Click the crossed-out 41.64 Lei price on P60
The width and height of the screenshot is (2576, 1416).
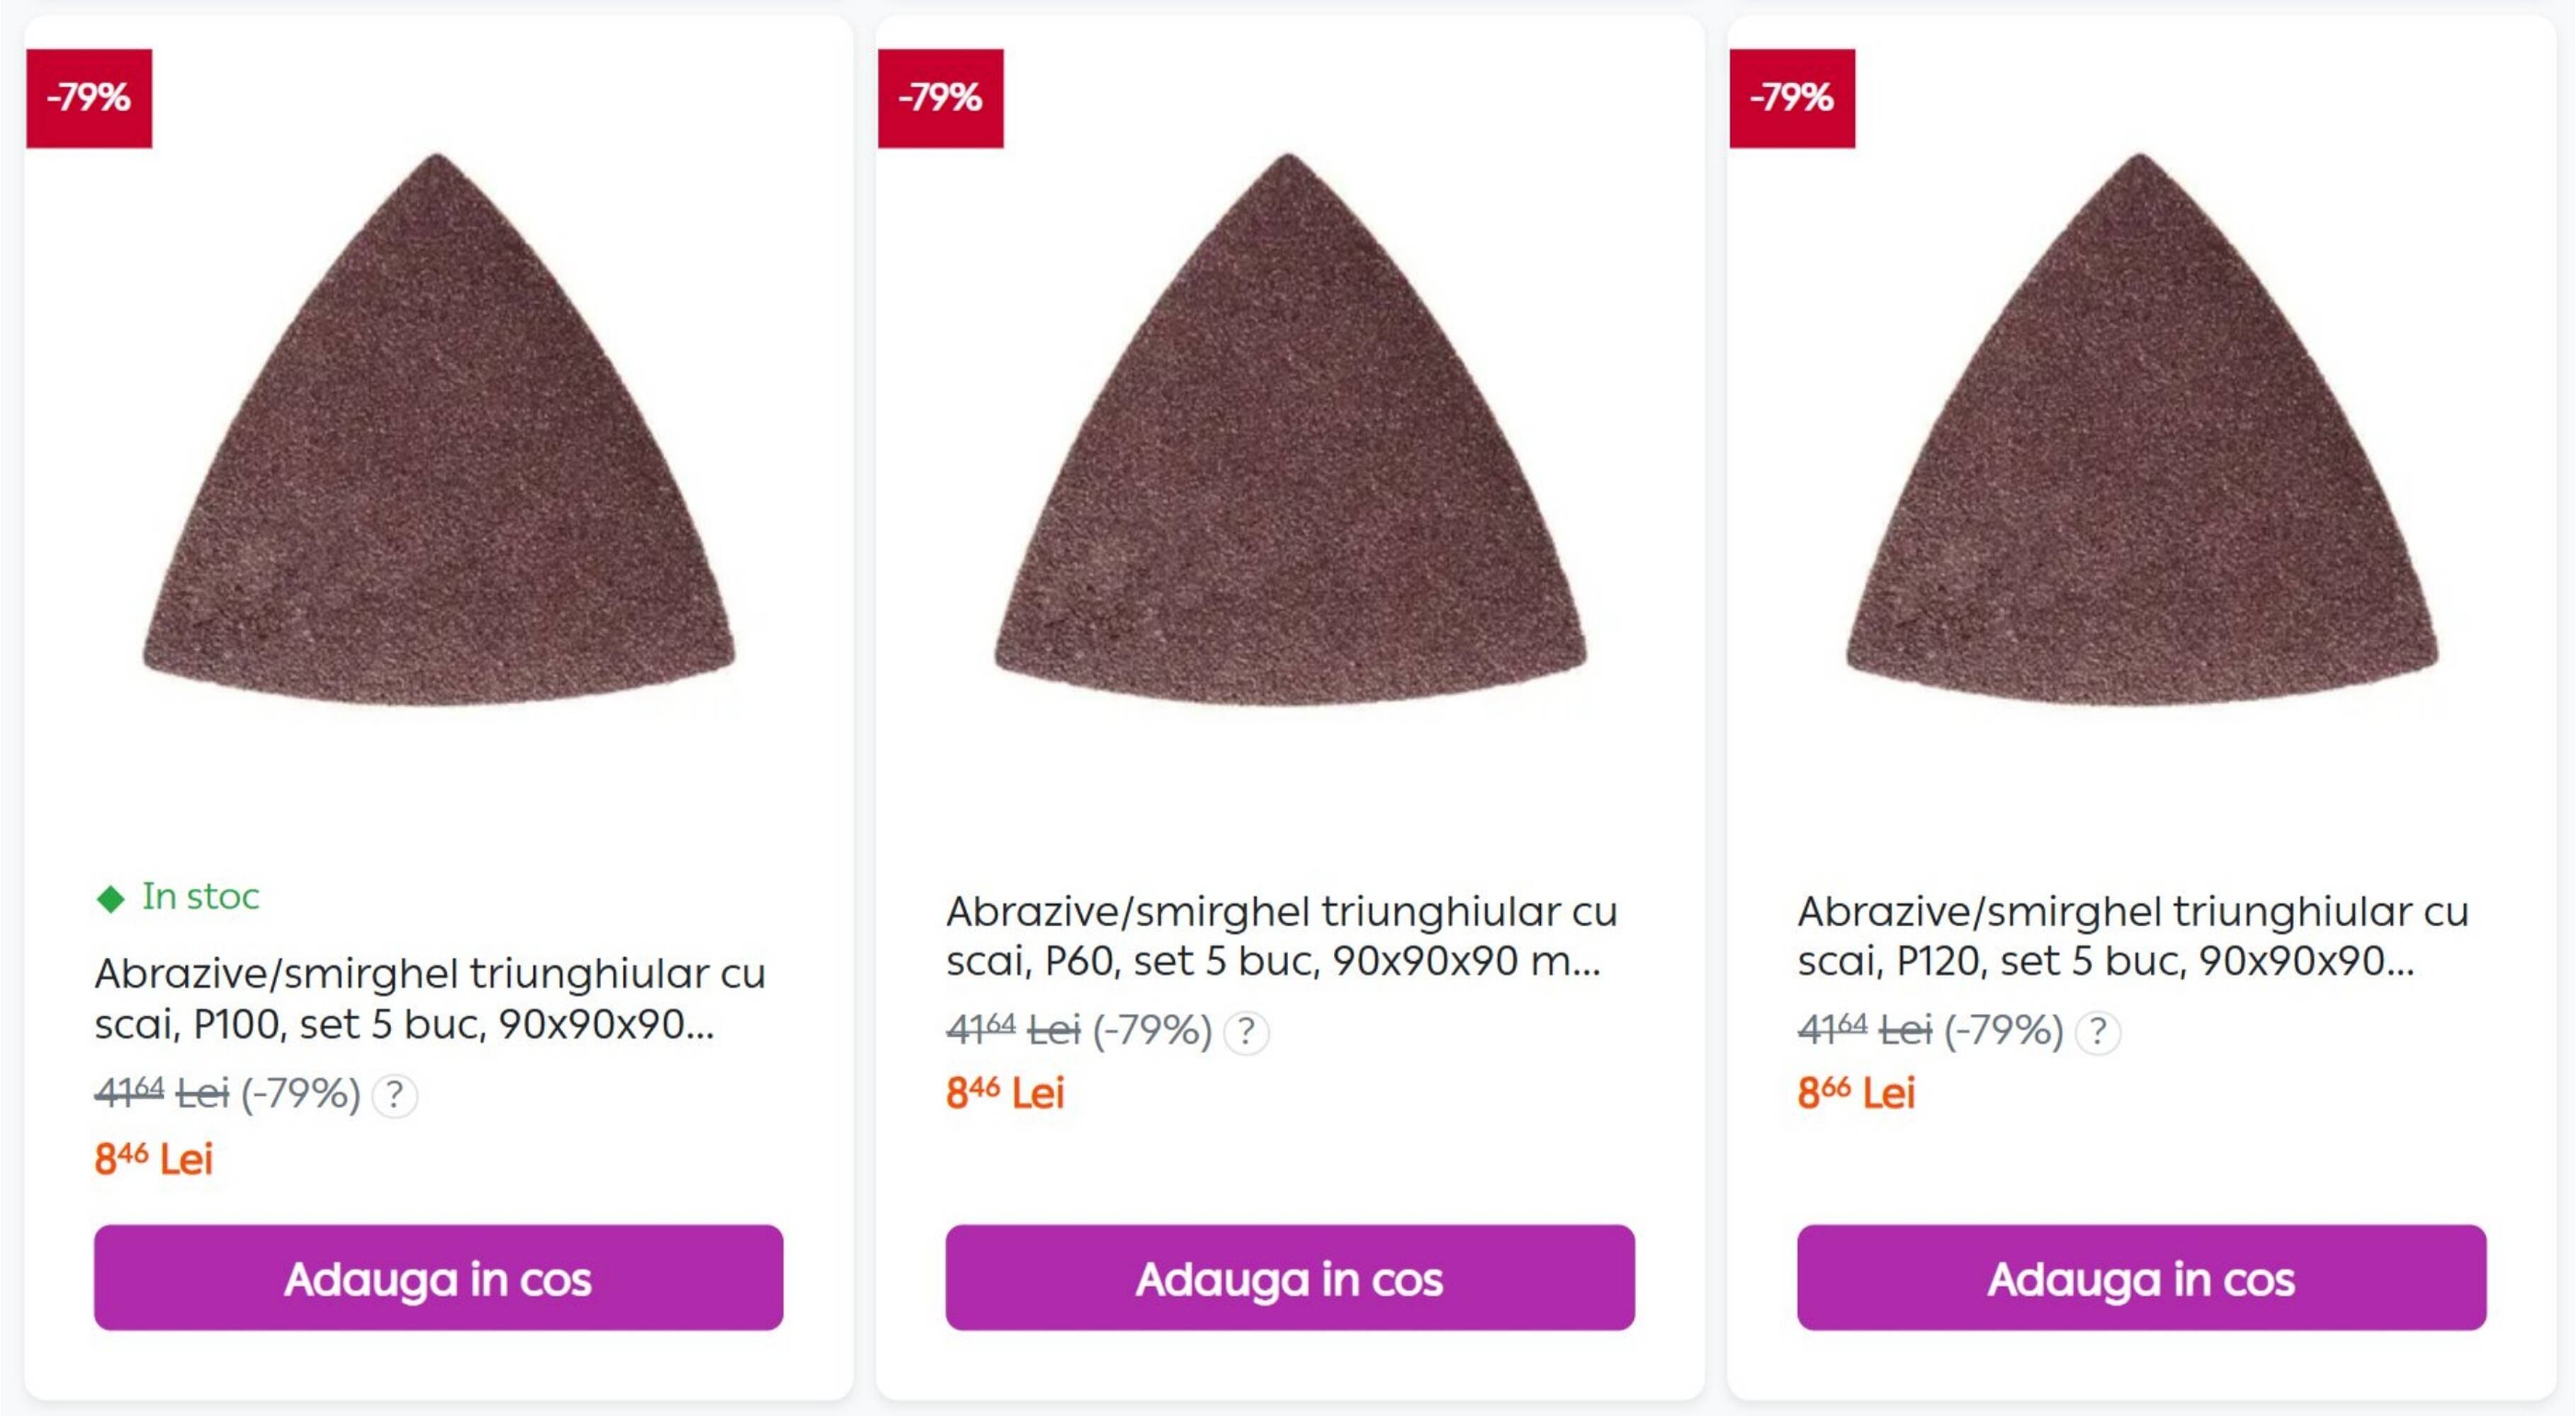pos(1013,1030)
